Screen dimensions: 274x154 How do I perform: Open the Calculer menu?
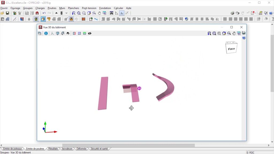tap(119, 8)
